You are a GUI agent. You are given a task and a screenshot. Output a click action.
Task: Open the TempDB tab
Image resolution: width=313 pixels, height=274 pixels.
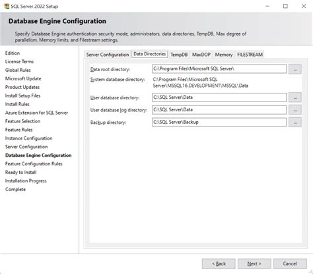179,55
